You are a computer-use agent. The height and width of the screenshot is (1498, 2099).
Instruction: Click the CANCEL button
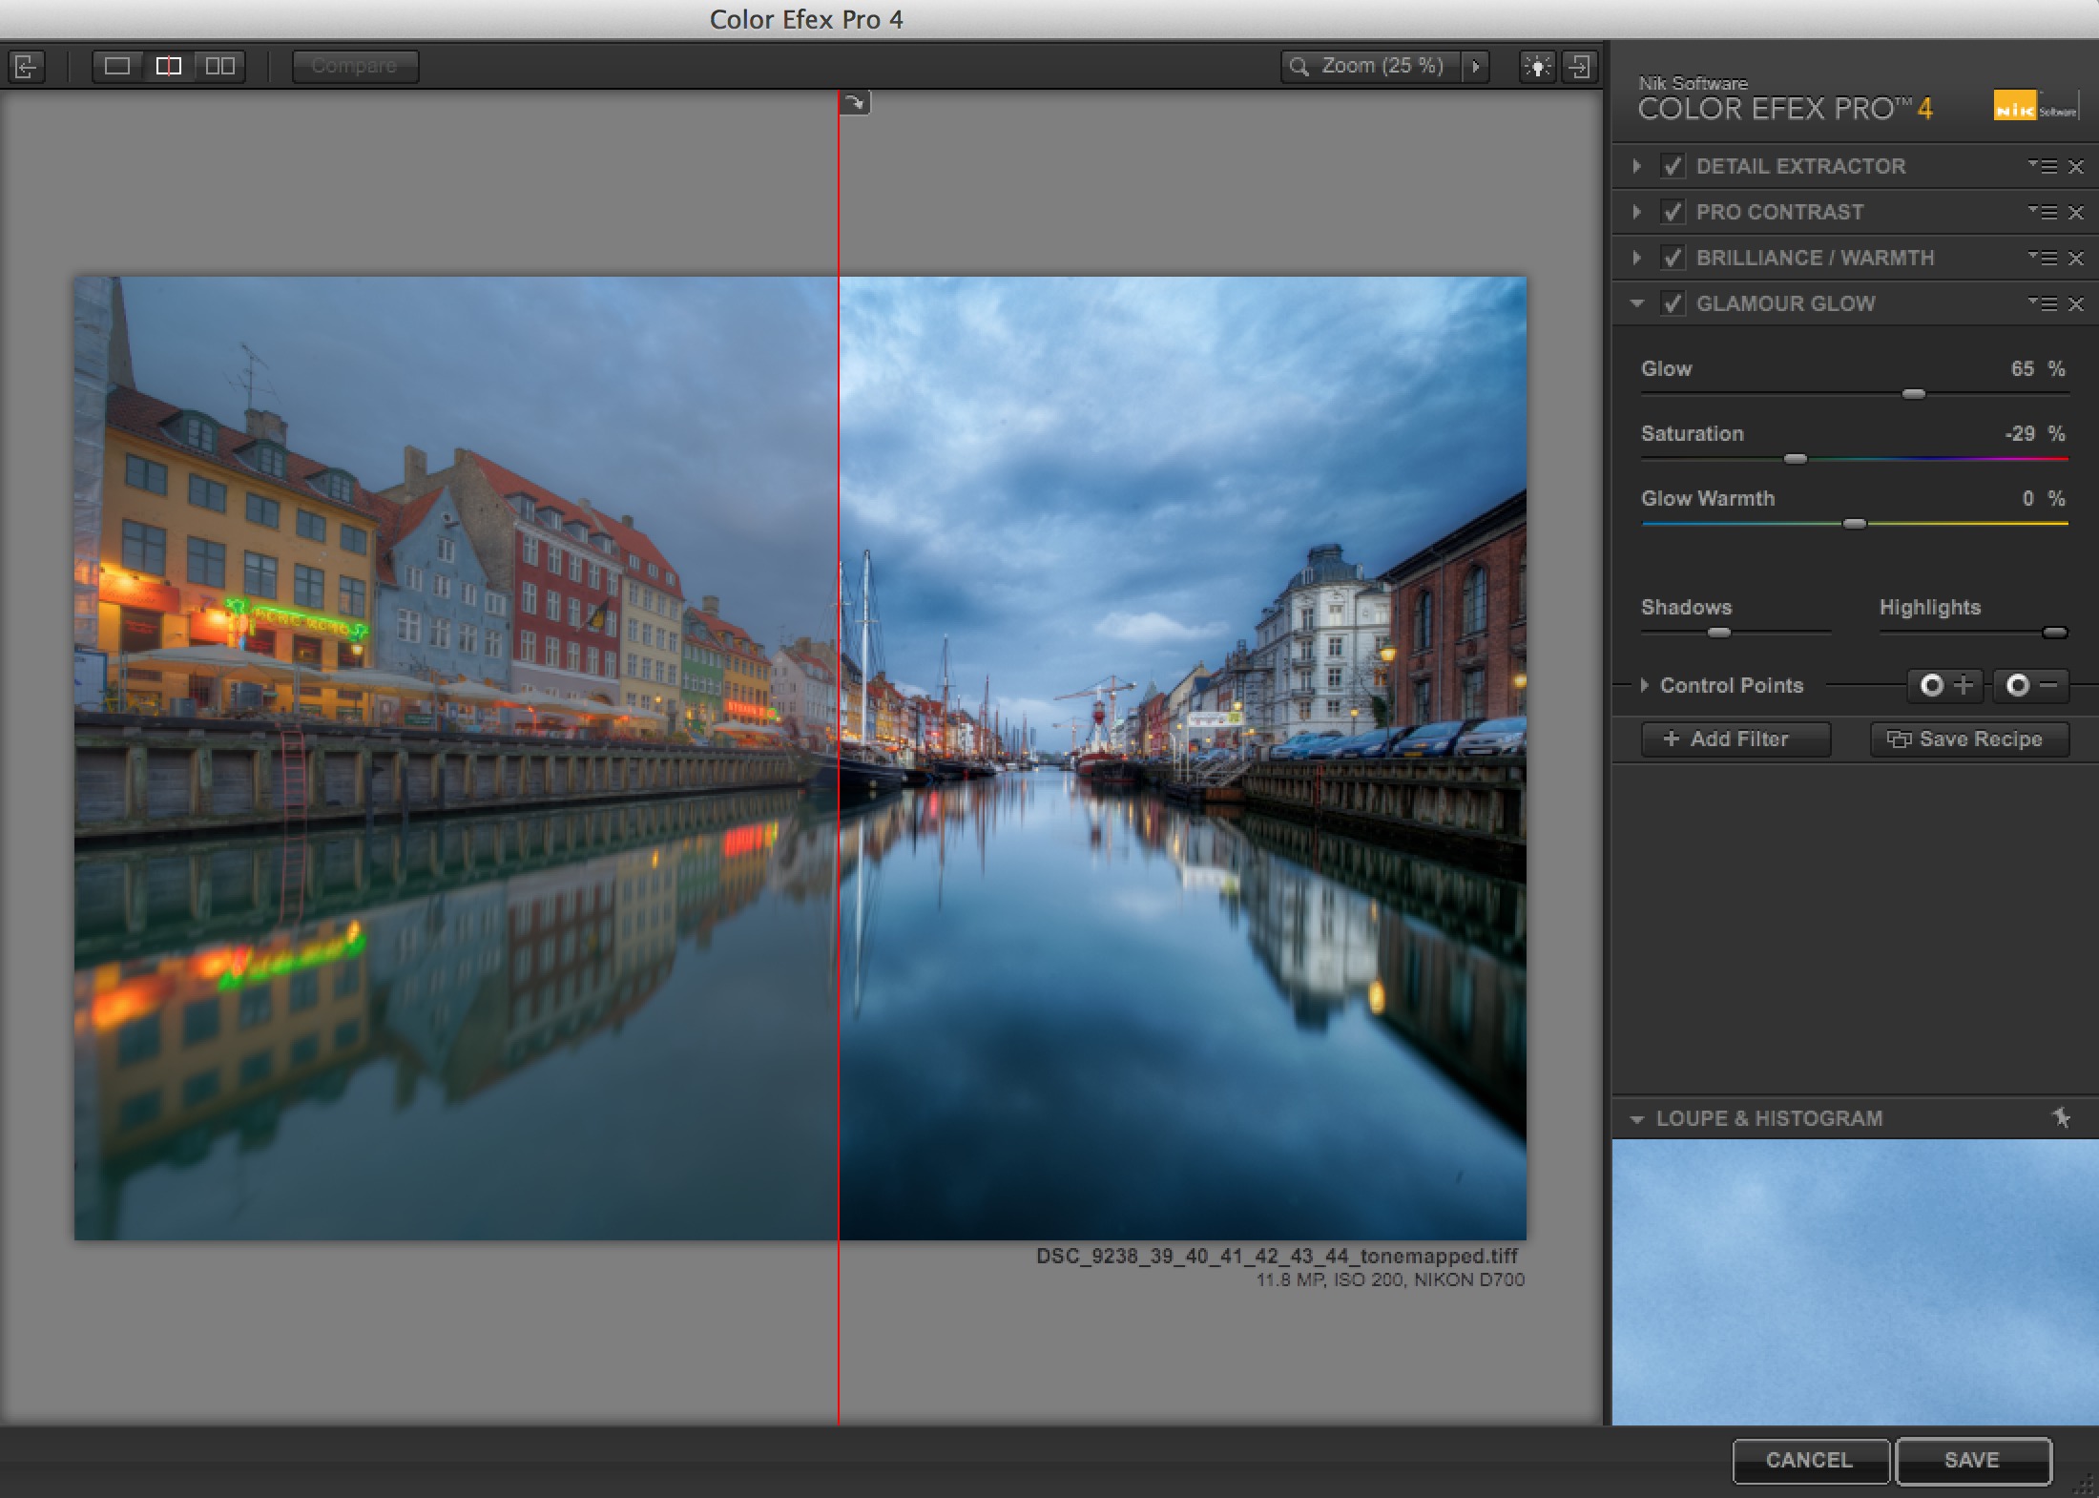1810,1461
